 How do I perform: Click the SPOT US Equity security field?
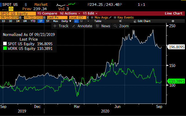18,13
